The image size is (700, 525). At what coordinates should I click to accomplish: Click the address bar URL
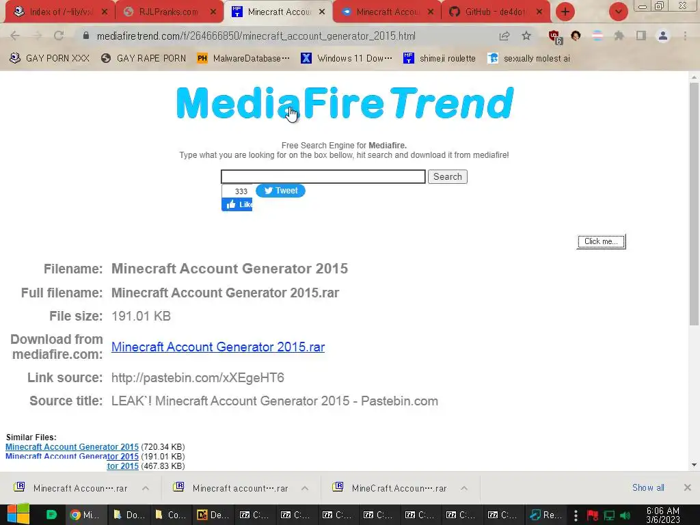tap(256, 36)
